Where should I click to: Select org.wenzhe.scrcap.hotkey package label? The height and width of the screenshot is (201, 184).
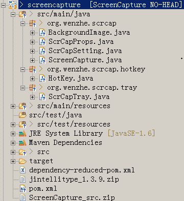96,69
